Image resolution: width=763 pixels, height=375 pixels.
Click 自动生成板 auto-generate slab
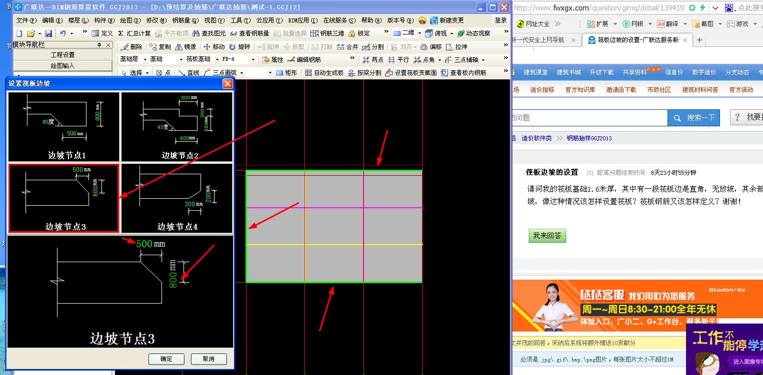pos(324,73)
